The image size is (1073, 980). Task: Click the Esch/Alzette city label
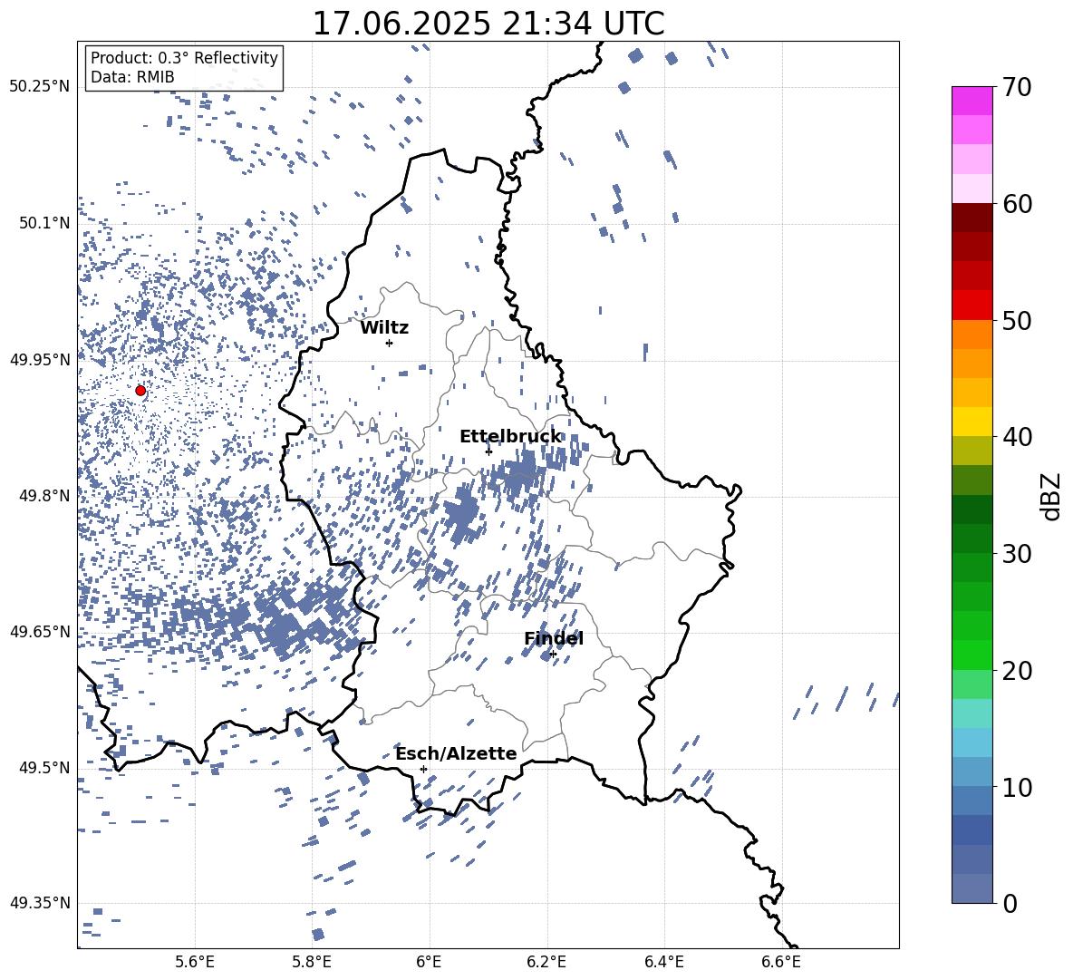[457, 753]
